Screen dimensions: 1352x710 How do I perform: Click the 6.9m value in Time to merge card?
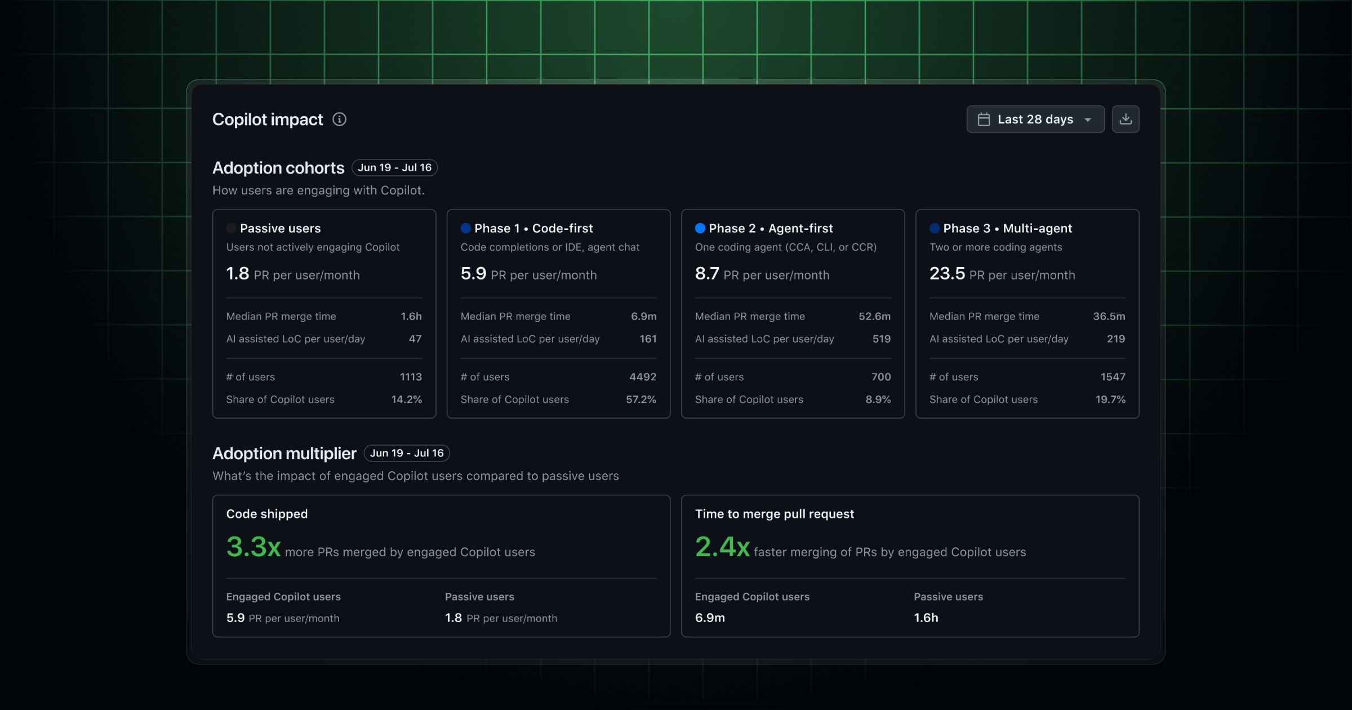pyautogui.click(x=710, y=618)
